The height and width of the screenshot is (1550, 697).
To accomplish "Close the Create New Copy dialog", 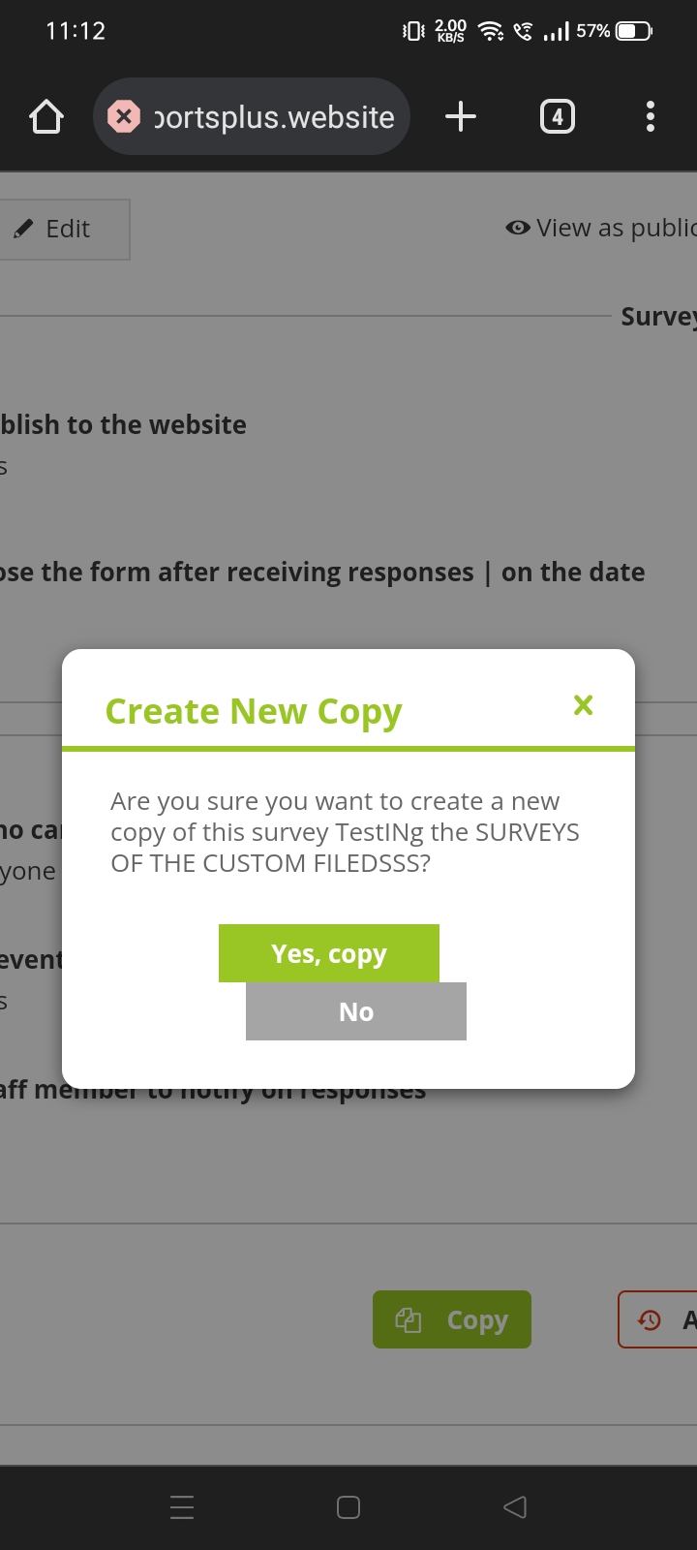I will [x=583, y=705].
